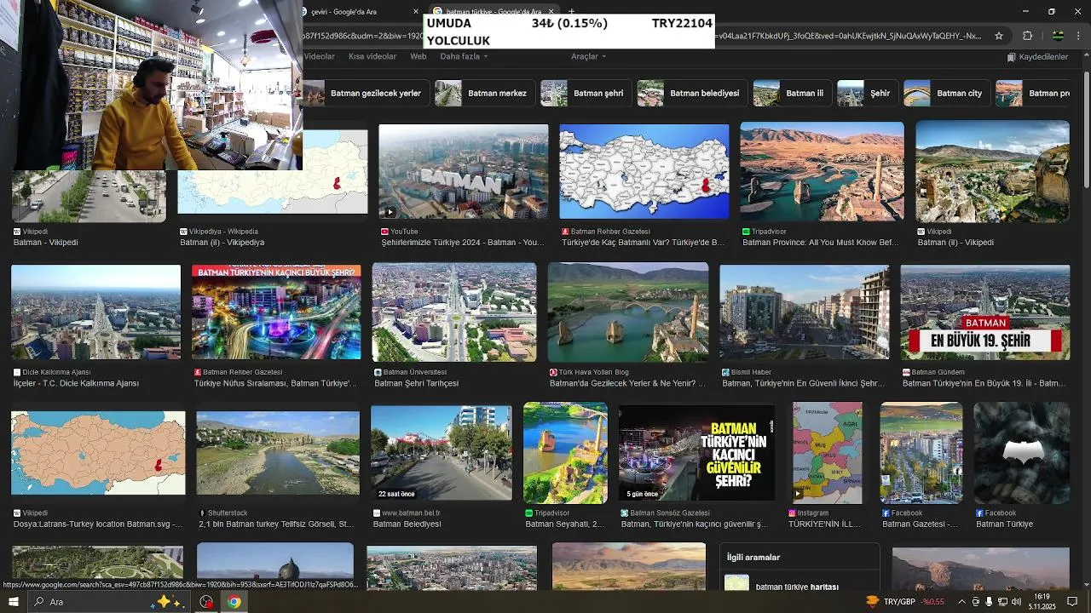Open the Batman Üniversitesi aerial image
The height and width of the screenshot is (613, 1091).
point(454,312)
